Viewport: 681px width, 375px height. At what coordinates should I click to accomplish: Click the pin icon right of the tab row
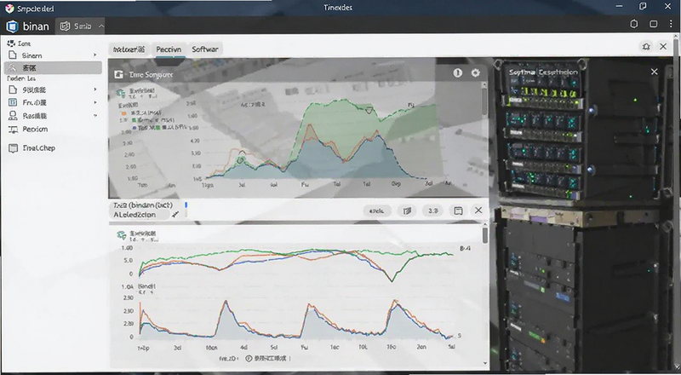pyautogui.click(x=646, y=47)
